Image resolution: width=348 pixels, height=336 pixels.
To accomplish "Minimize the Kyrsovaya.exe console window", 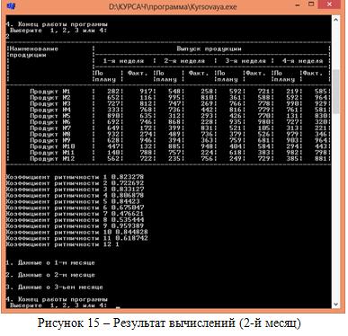I will [x=298, y=5].
